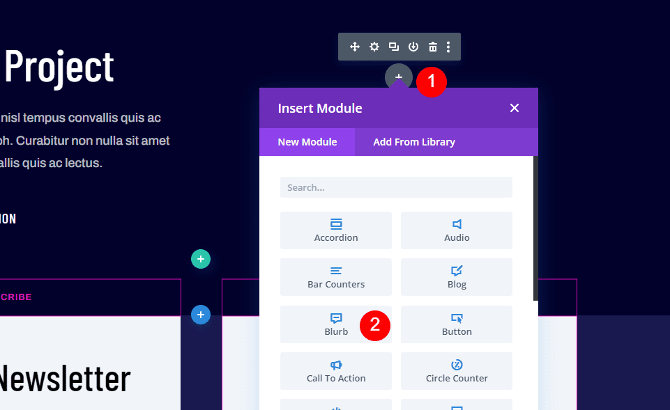Insert a Bar Counters module

tap(335, 277)
